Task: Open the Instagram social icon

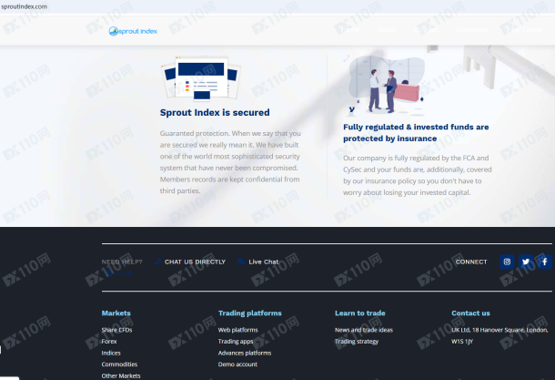Action: (x=507, y=262)
